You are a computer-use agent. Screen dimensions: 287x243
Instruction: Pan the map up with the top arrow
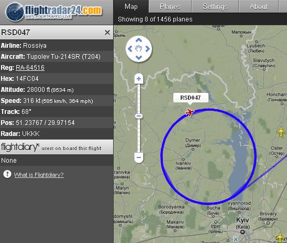point(139,40)
